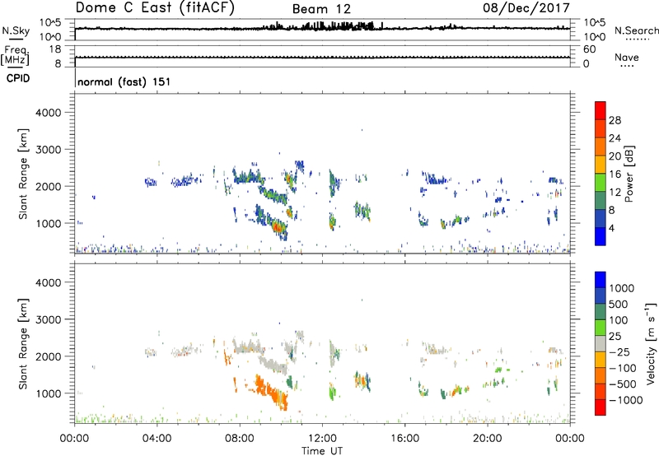The image size is (659, 456).
Task: Click the "3000" tick on the power panel axis
Action: [49, 150]
